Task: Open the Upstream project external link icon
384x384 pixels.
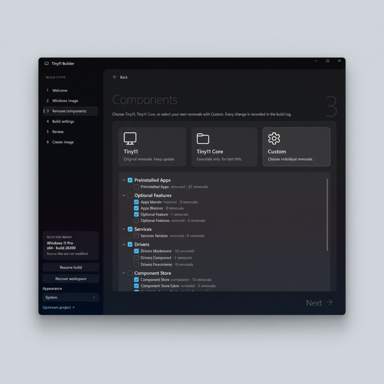Action: [73, 307]
